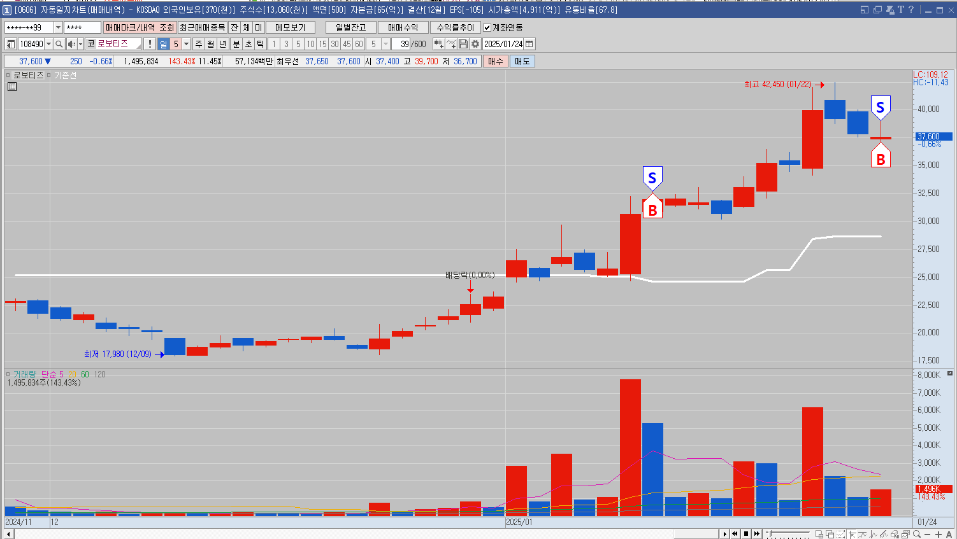The height and width of the screenshot is (539, 957).
Task: Open help with the question mark icon
Action: [911, 10]
